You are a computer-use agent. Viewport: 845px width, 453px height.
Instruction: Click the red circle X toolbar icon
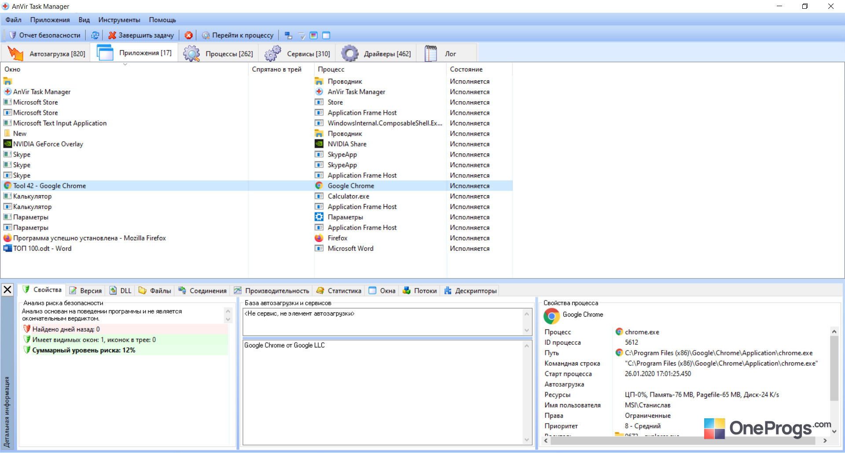click(189, 35)
